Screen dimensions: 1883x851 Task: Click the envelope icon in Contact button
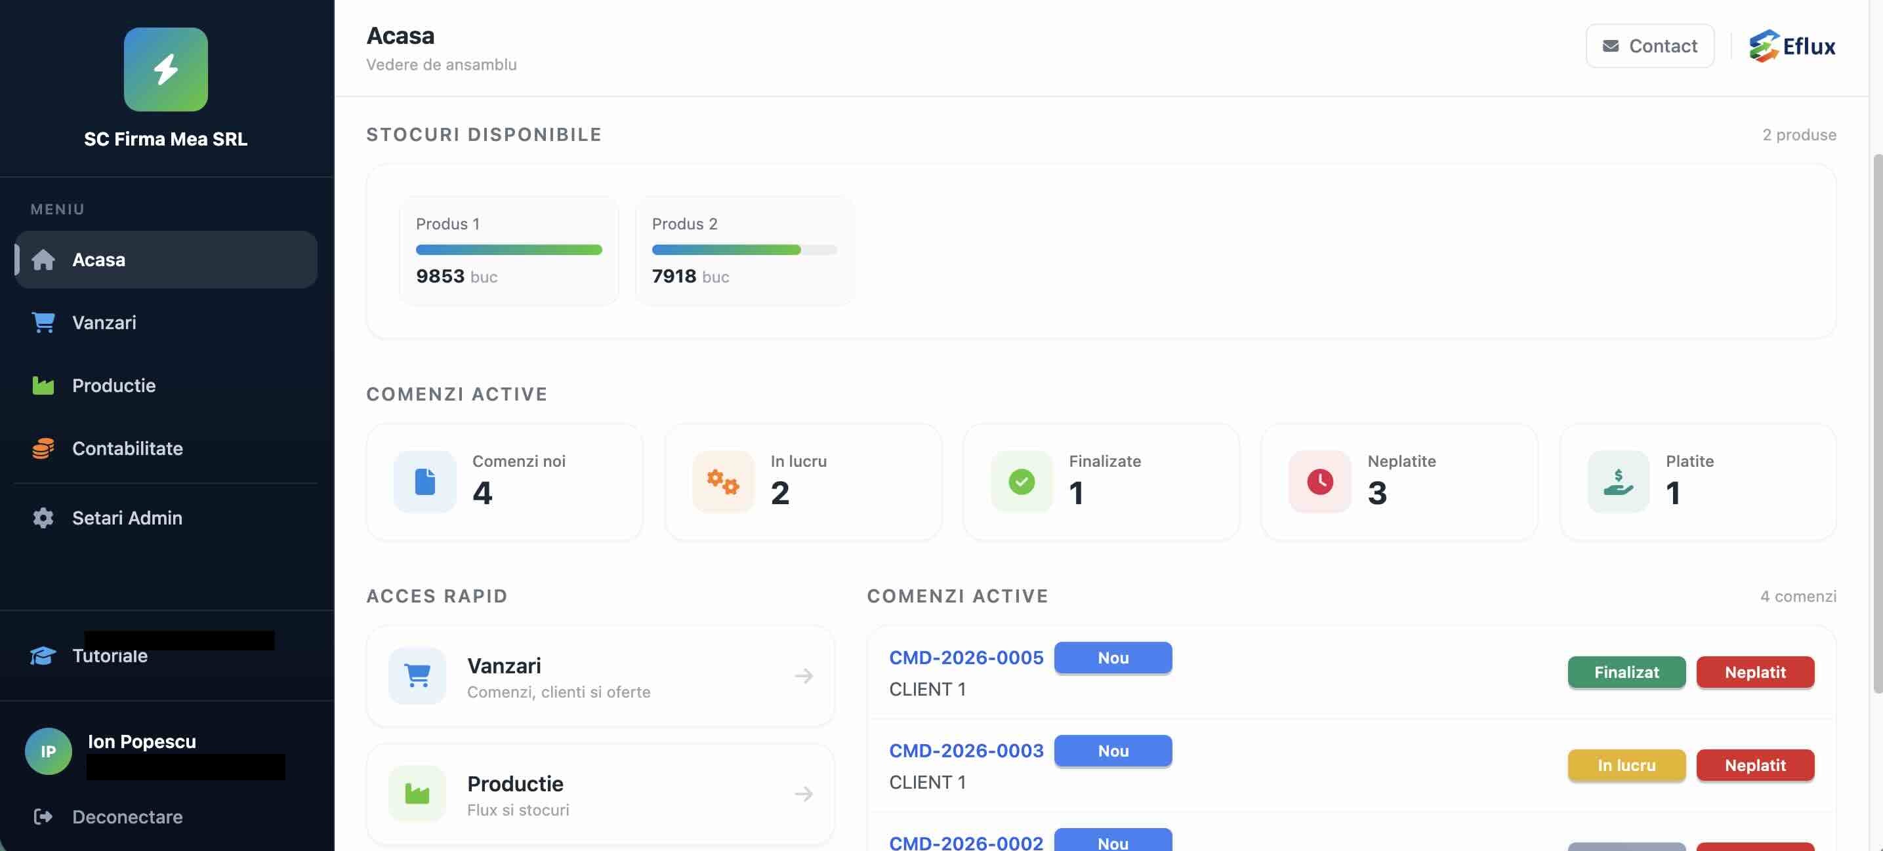[x=1610, y=46]
